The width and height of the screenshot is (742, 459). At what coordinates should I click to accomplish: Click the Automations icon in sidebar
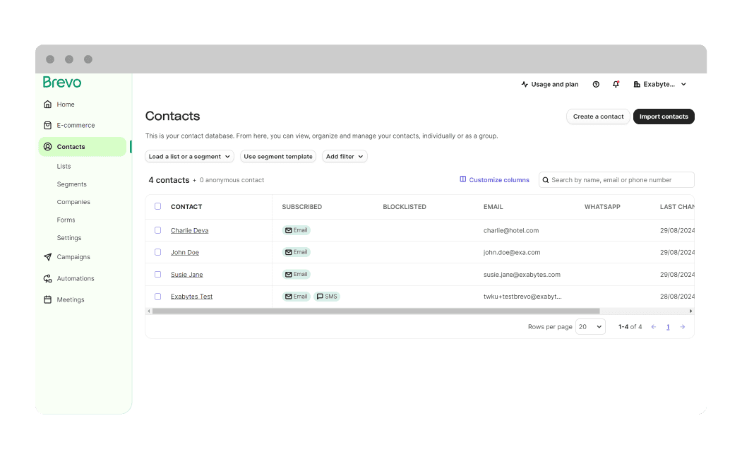(x=47, y=278)
